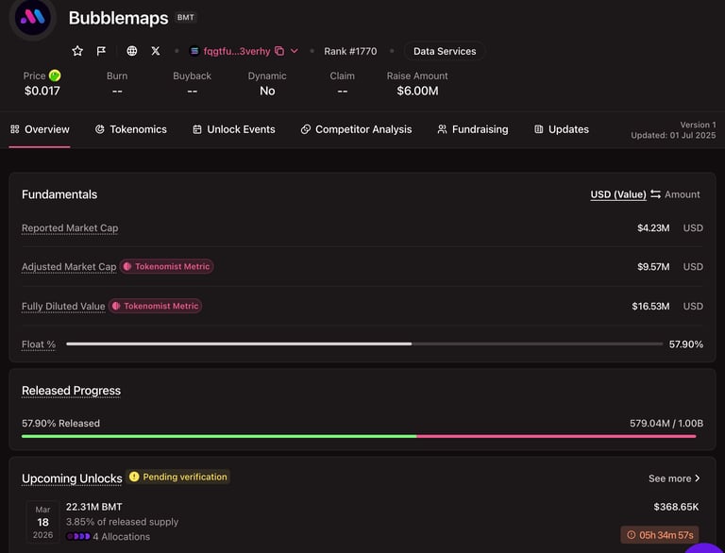The width and height of the screenshot is (725, 553).
Task: Click the Float % progress bar
Action: click(364, 344)
